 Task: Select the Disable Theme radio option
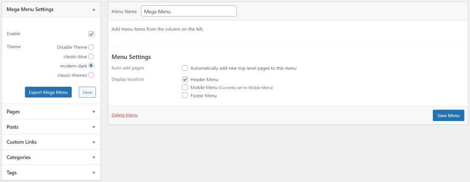pyautogui.click(x=91, y=47)
